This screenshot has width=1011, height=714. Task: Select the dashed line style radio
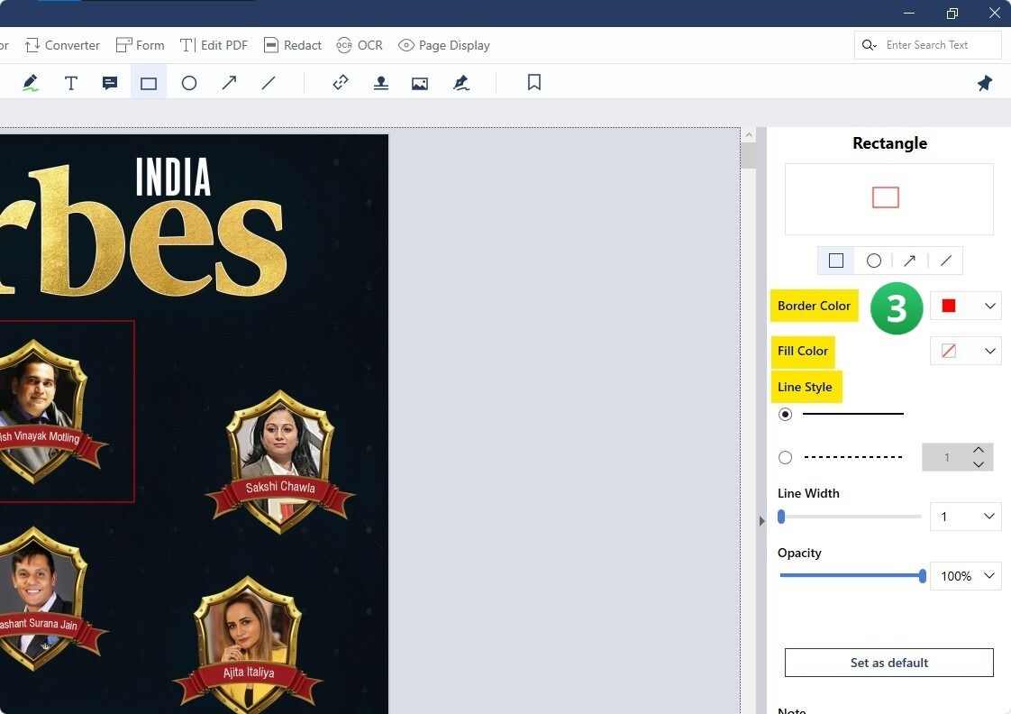pos(785,457)
